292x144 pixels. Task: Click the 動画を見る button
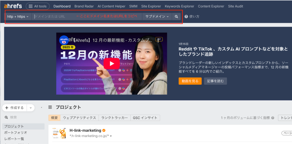coord(190,81)
